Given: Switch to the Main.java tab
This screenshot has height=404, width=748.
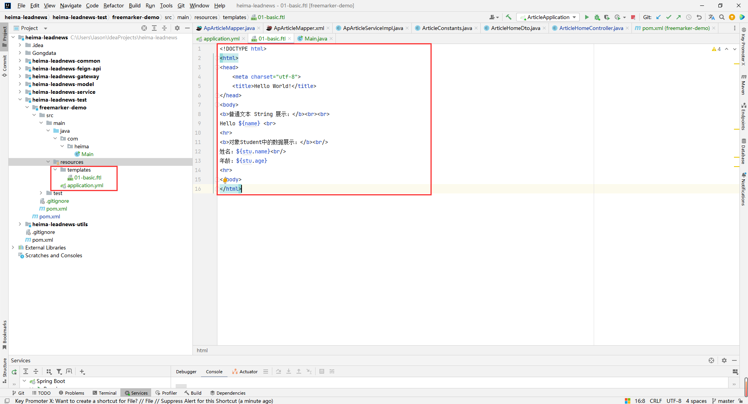Looking at the screenshot, I should pos(315,39).
